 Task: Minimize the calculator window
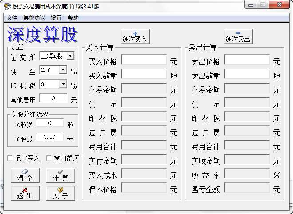[250, 5]
